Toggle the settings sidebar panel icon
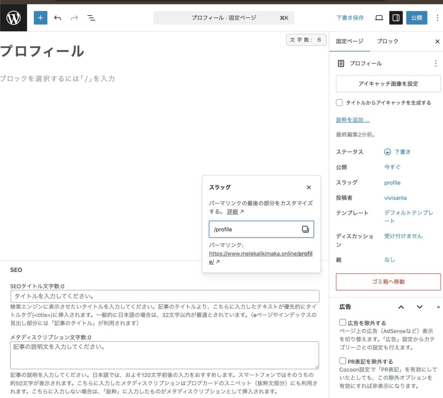 point(395,18)
